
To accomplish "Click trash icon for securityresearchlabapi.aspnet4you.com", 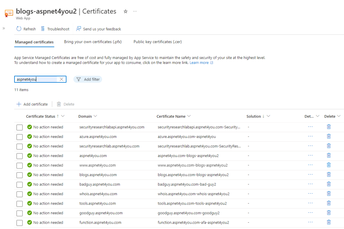I will coord(329,127).
